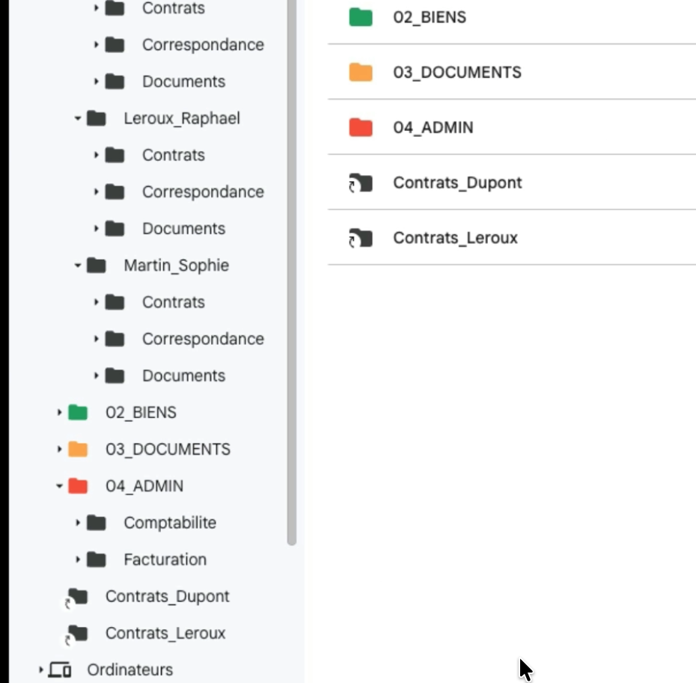The height and width of the screenshot is (683, 696).
Task: Click the Ordinateurs devices icon in sidebar
Action: 60,670
